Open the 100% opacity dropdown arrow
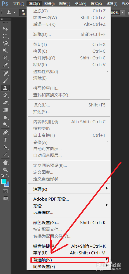Viewport: 129px width, 274px height. 123,13
